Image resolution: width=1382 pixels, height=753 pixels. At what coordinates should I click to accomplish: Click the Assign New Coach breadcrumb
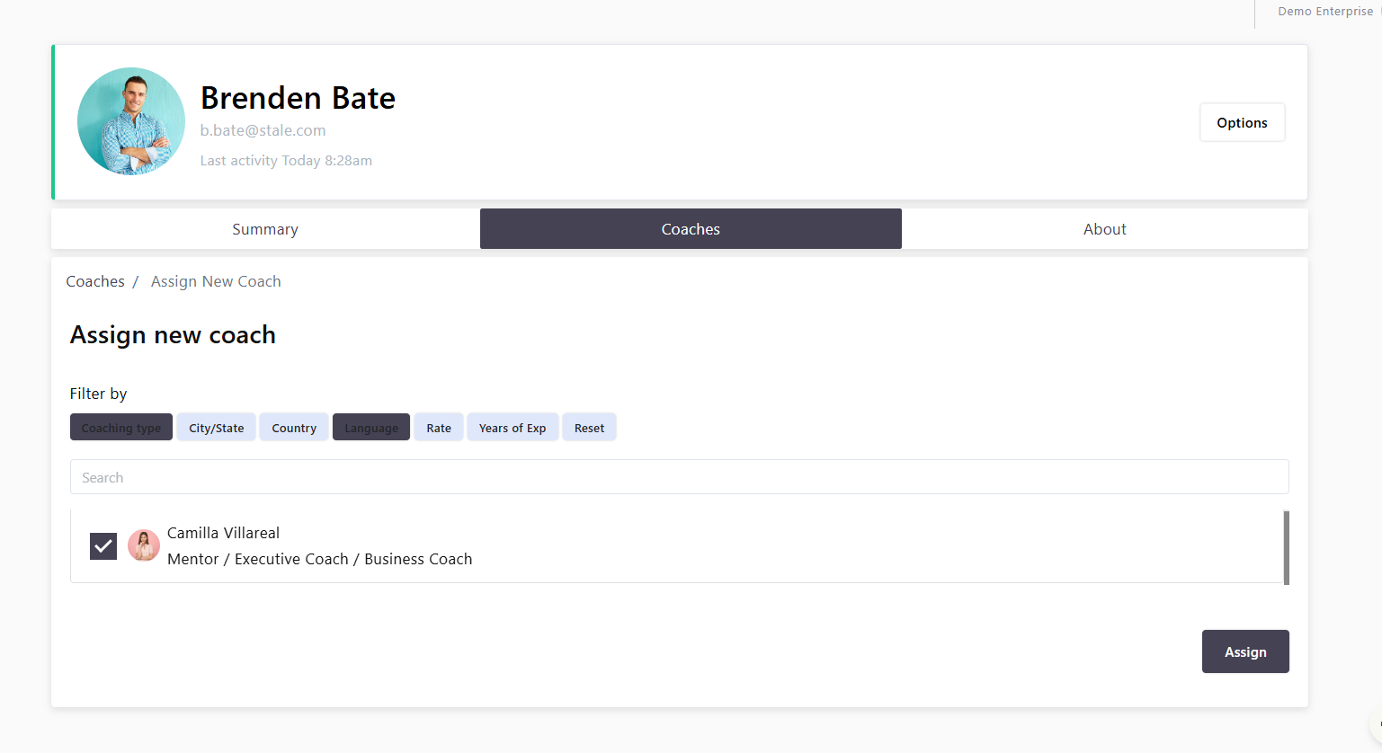pos(216,281)
